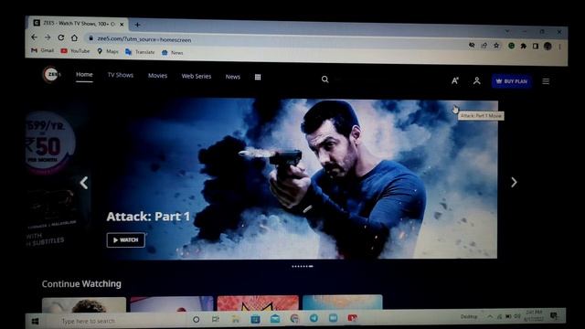Viewport: 585px width, 329px height.
Task: Open Gmail bookmark
Action: (x=43, y=50)
